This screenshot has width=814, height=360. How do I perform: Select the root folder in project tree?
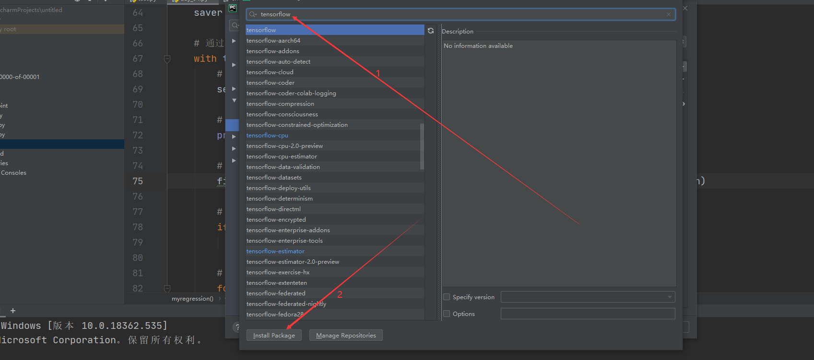pyautogui.click(x=62, y=29)
